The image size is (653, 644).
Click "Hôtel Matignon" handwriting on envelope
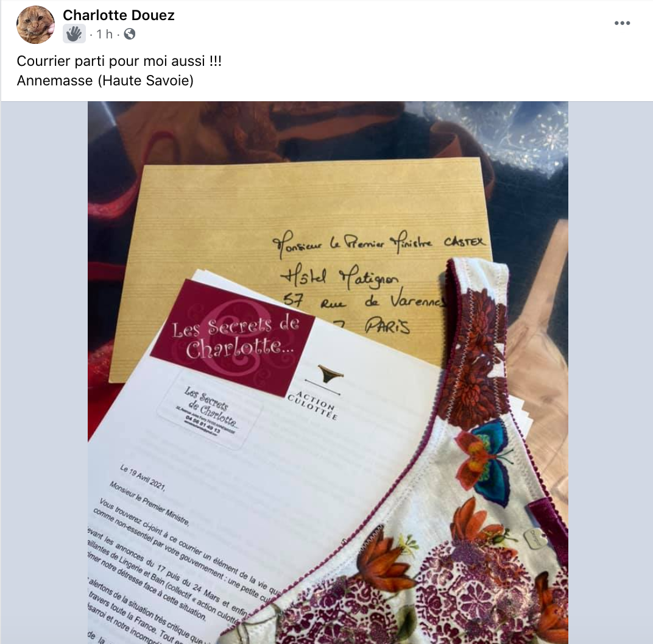(339, 276)
